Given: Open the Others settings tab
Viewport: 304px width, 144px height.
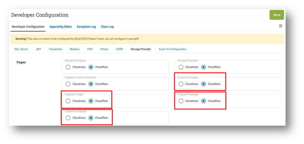Looking at the screenshot, I should point(104,49).
